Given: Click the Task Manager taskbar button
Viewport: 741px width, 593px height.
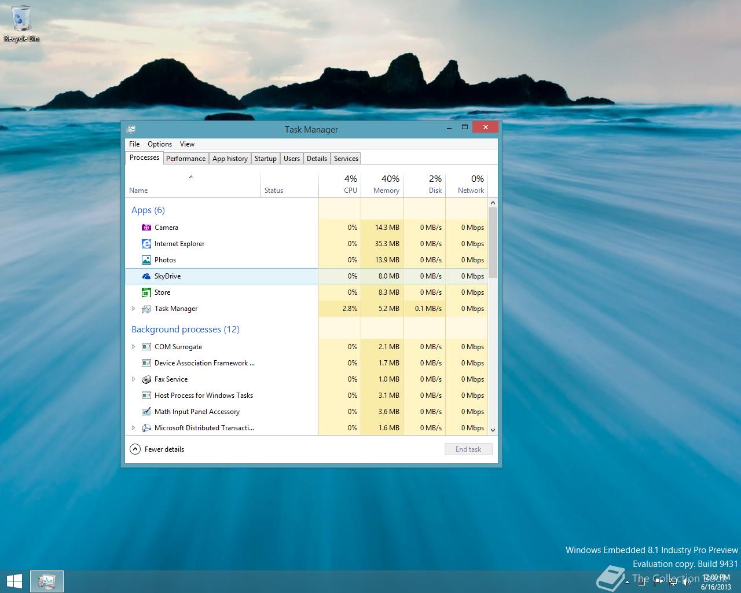Looking at the screenshot, I should (x=46, y=581).
